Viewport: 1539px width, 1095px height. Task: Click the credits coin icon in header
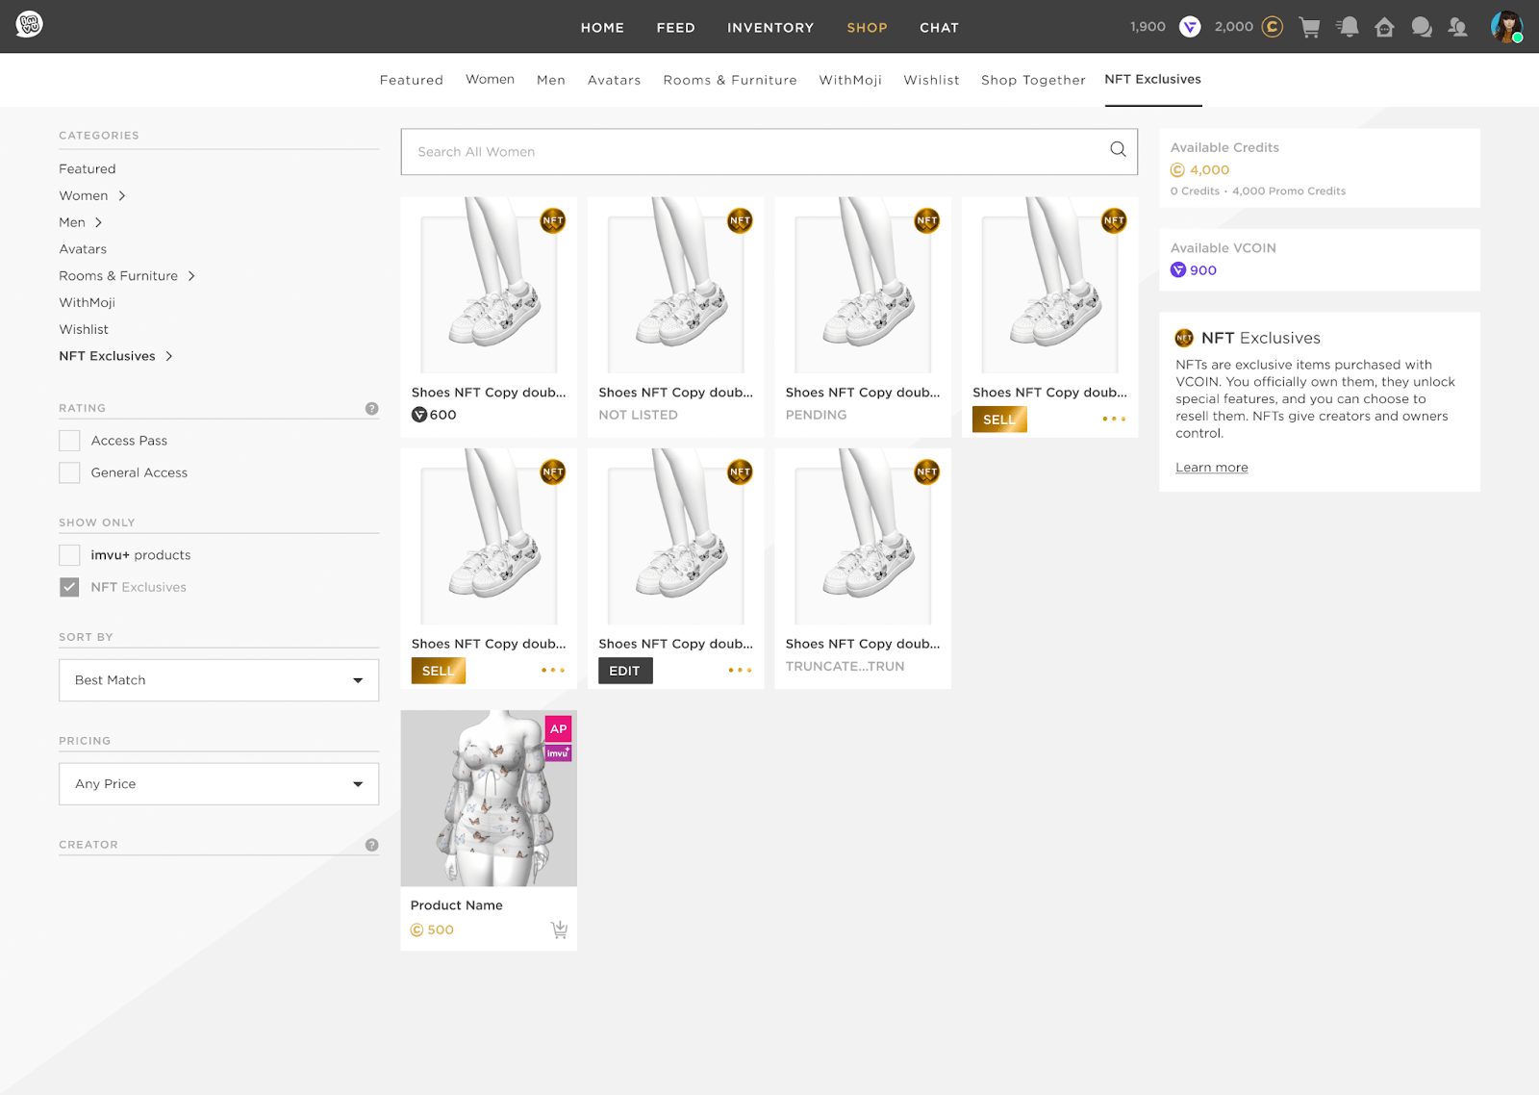[1272, 27]
